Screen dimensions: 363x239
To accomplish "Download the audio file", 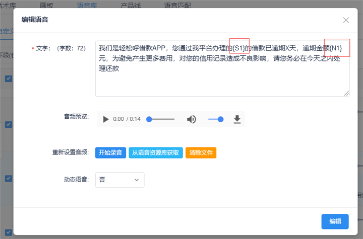I will 237,119.
